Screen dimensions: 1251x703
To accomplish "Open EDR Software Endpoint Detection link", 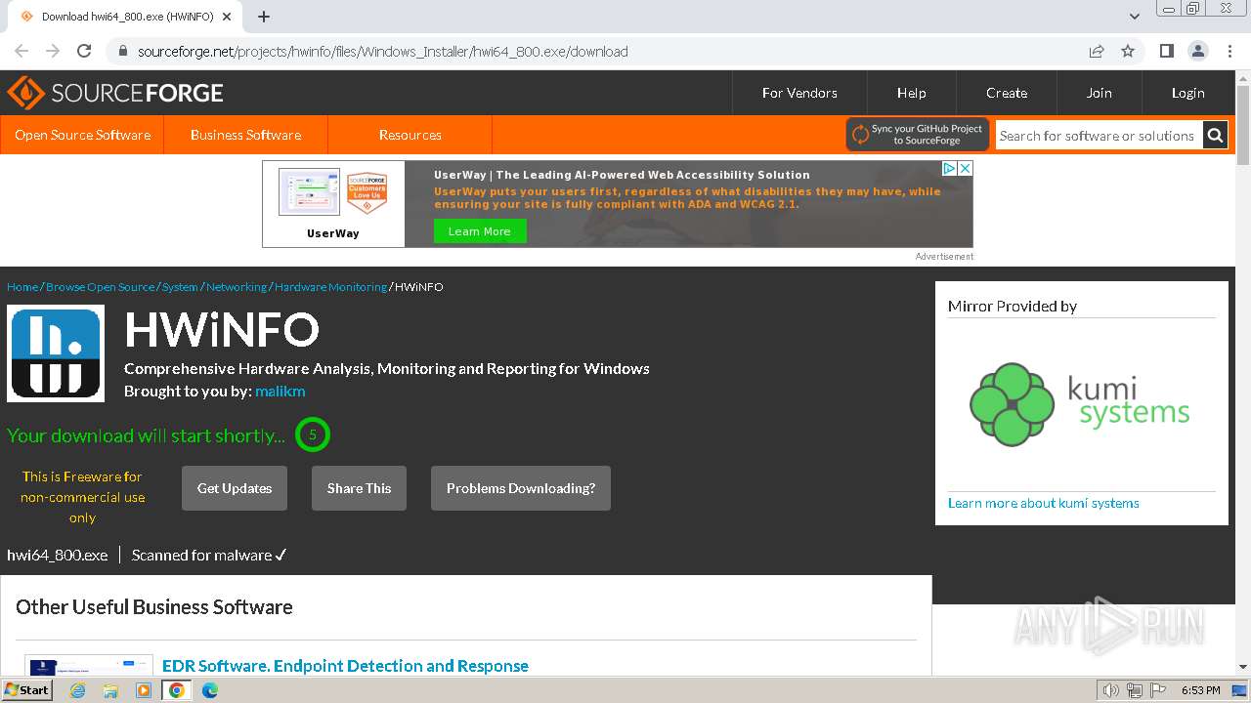I will 345,666.
